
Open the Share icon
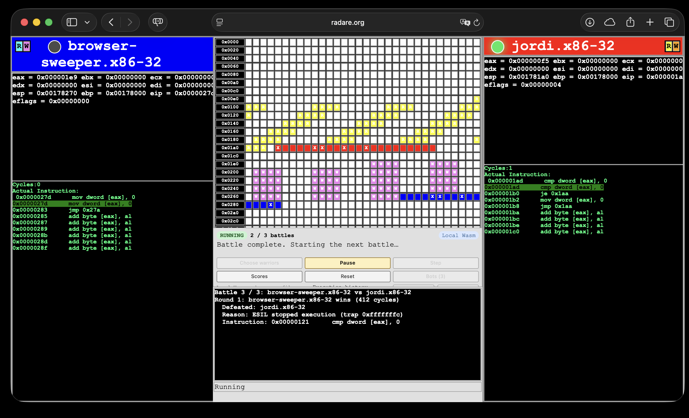point(630,22)
